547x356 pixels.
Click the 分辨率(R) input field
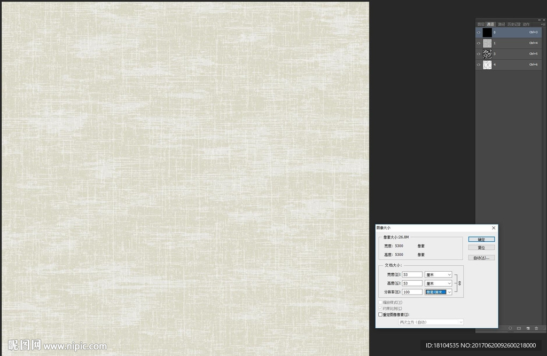pos(412,292)
